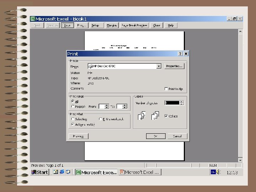
Task: Click the Next page toolbar button
Action: point(37,25)
